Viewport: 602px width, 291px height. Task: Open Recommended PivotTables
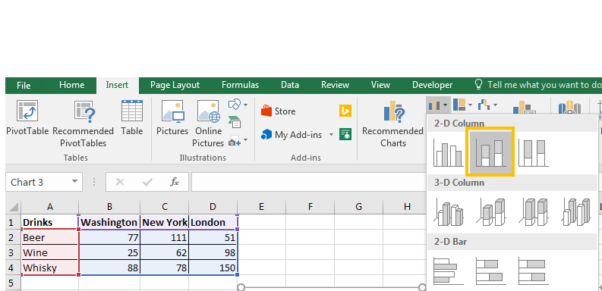click(83, 124)
